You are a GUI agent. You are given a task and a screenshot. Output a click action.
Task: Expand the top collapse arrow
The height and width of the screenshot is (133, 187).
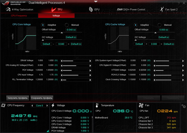tap(96, 2)
